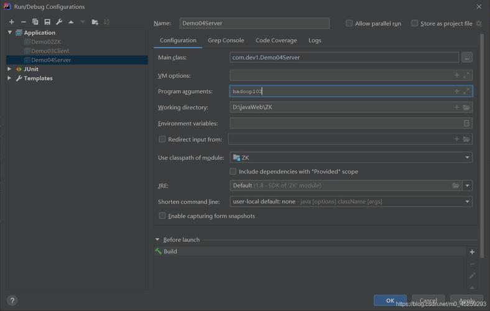This screenshot has height=311, width=490.
Task: Browse for the JRE folder
Action: pyautogui.click(x=456, y=185)
